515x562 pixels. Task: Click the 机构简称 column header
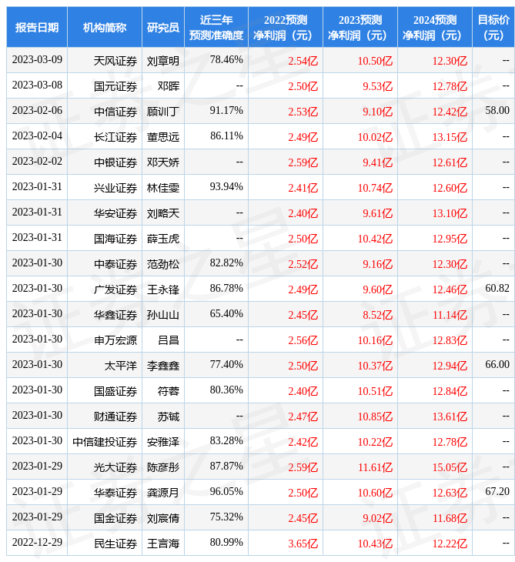(105, 28)
